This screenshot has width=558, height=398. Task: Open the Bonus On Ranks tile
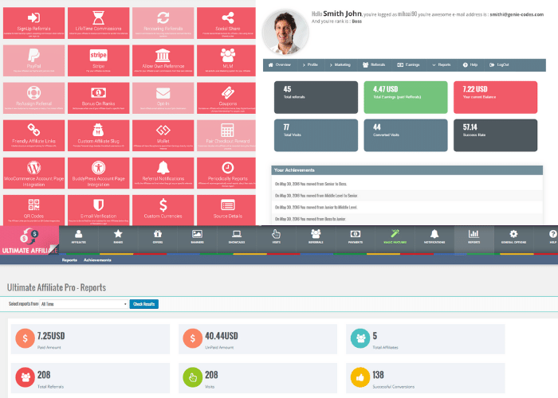coord(99,98)
